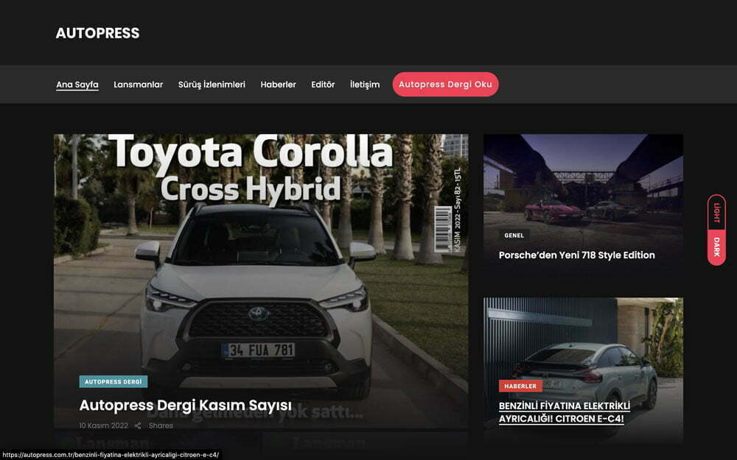Viewport: 737px width, 460px height.
Task: Open the Porsche'den Yeni 718 Style Edition headline
Action: [576, 255]
